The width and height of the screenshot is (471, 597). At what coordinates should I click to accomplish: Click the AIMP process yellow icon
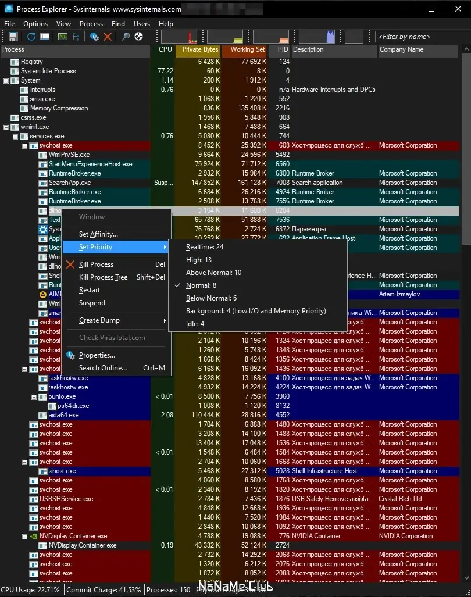point(43,294)
